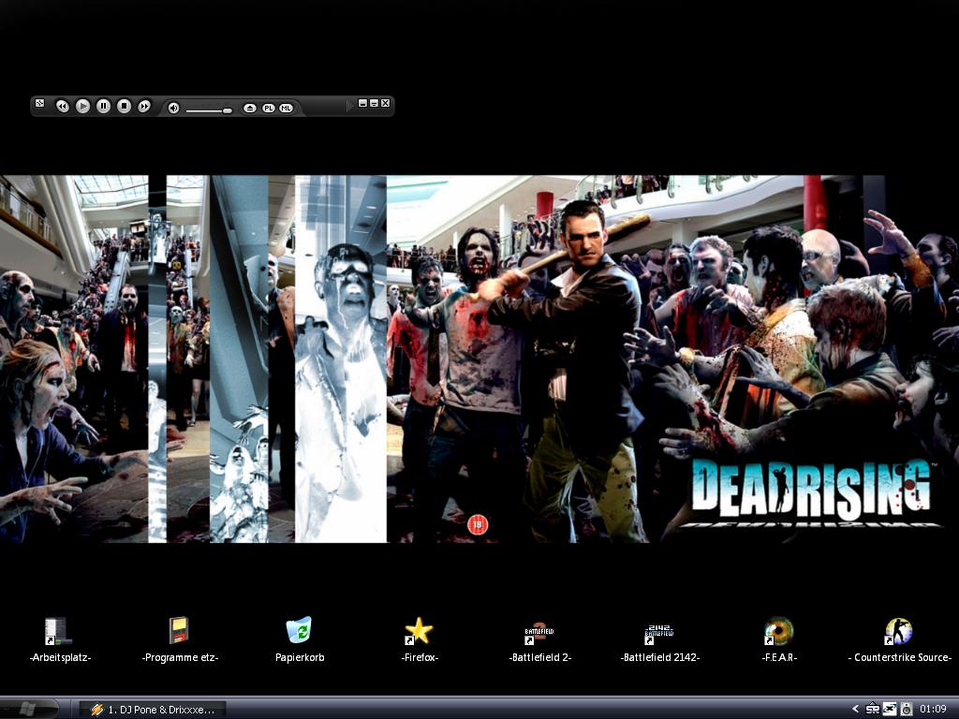Select the Battlefield 2 shortcut icon

539,634
